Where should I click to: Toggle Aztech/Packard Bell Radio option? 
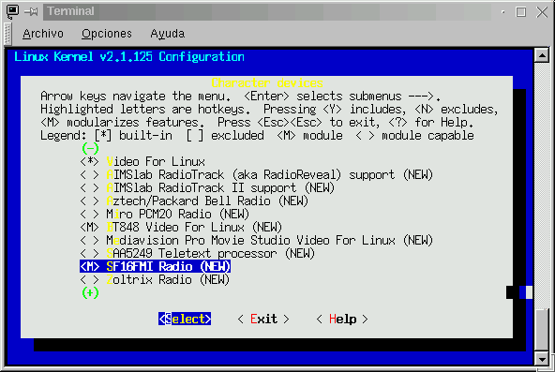point(194,201)
